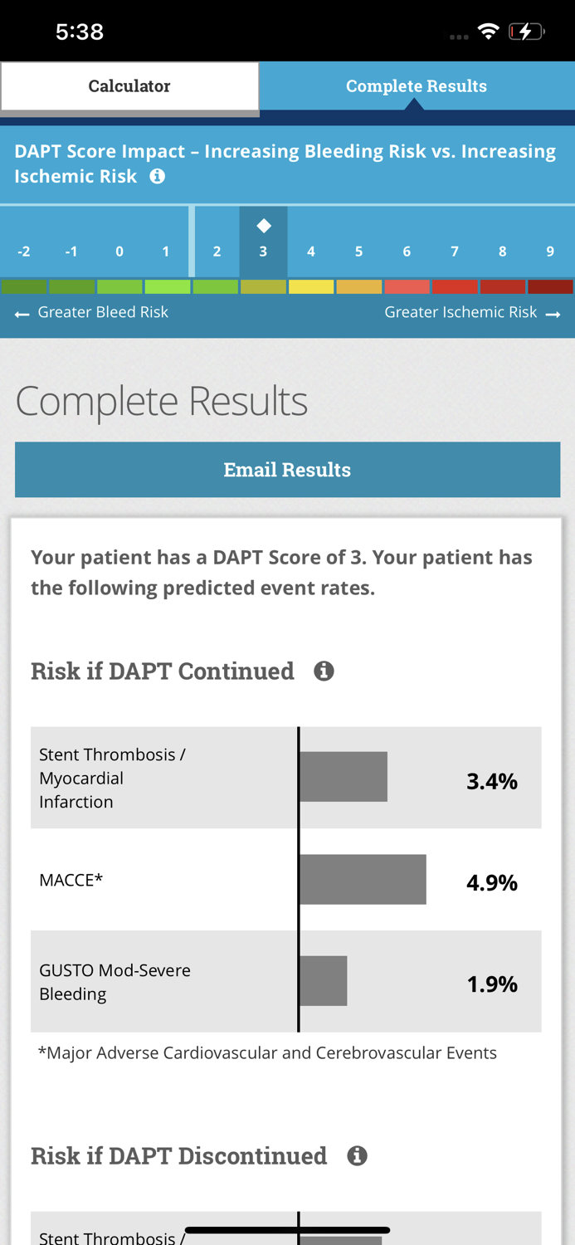Tap the Wi-Fi icon in the status bar

488,30
